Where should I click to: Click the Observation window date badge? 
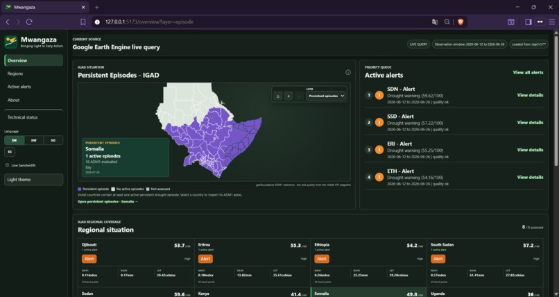tap(470, 44)
